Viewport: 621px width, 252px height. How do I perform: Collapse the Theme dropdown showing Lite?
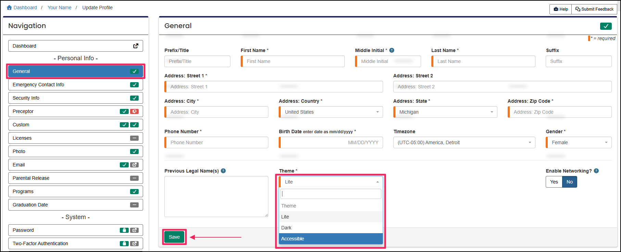331,182
